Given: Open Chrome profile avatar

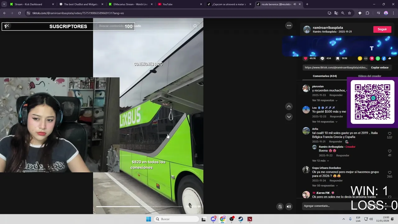Looking at the screenshot, I should (x=386, y=13).
